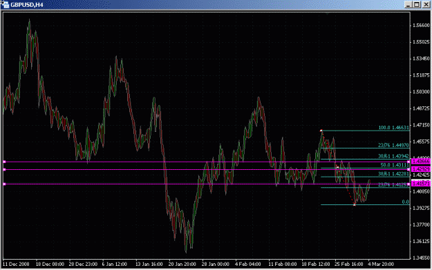Click the Fibonacci level label with price 1.43942
Image resolution: width=432 pixels, height=270 pixels.
[394, 156]
